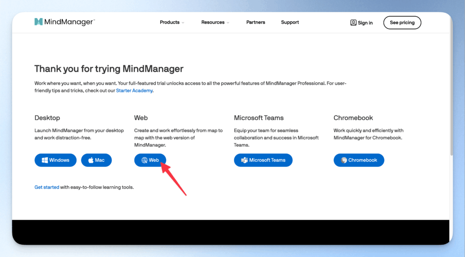Expand the Products chevron arrow

click(x=183, y=23)
